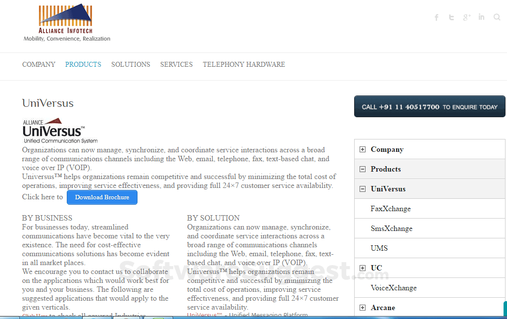Expand the Arcane sidebar entry
This screenshot has height=319, width=507.
[x=362, y=307]
